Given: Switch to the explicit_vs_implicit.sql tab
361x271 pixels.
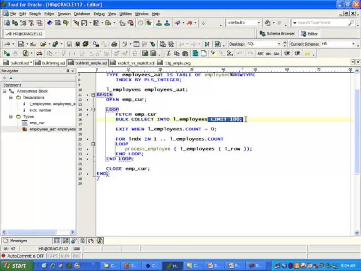Looking at the screenshot, I should coord(133,63).
